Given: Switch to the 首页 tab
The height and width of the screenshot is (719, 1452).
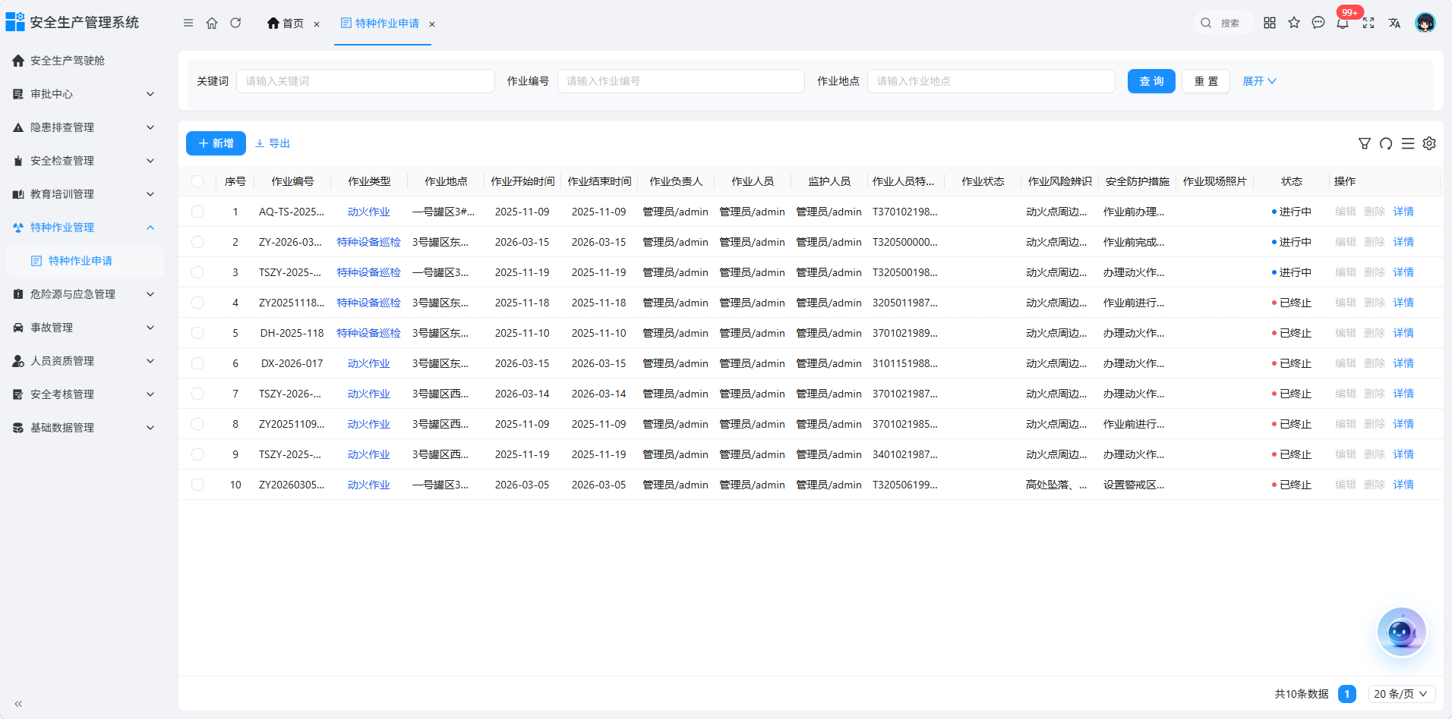Looking at the screenshot, I should tap(286, 24).
